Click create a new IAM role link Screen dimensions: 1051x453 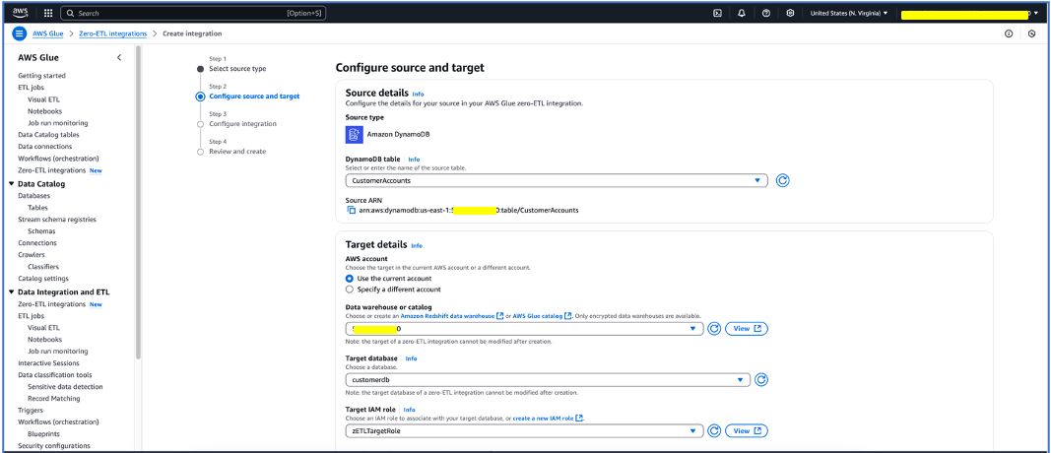coord(549,419)
